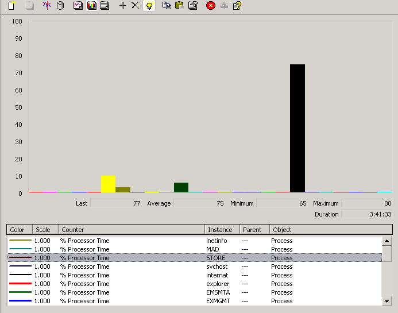Toggle the Highlight light bulb
The image size is (398, 313).
click(x=149, y=5)
